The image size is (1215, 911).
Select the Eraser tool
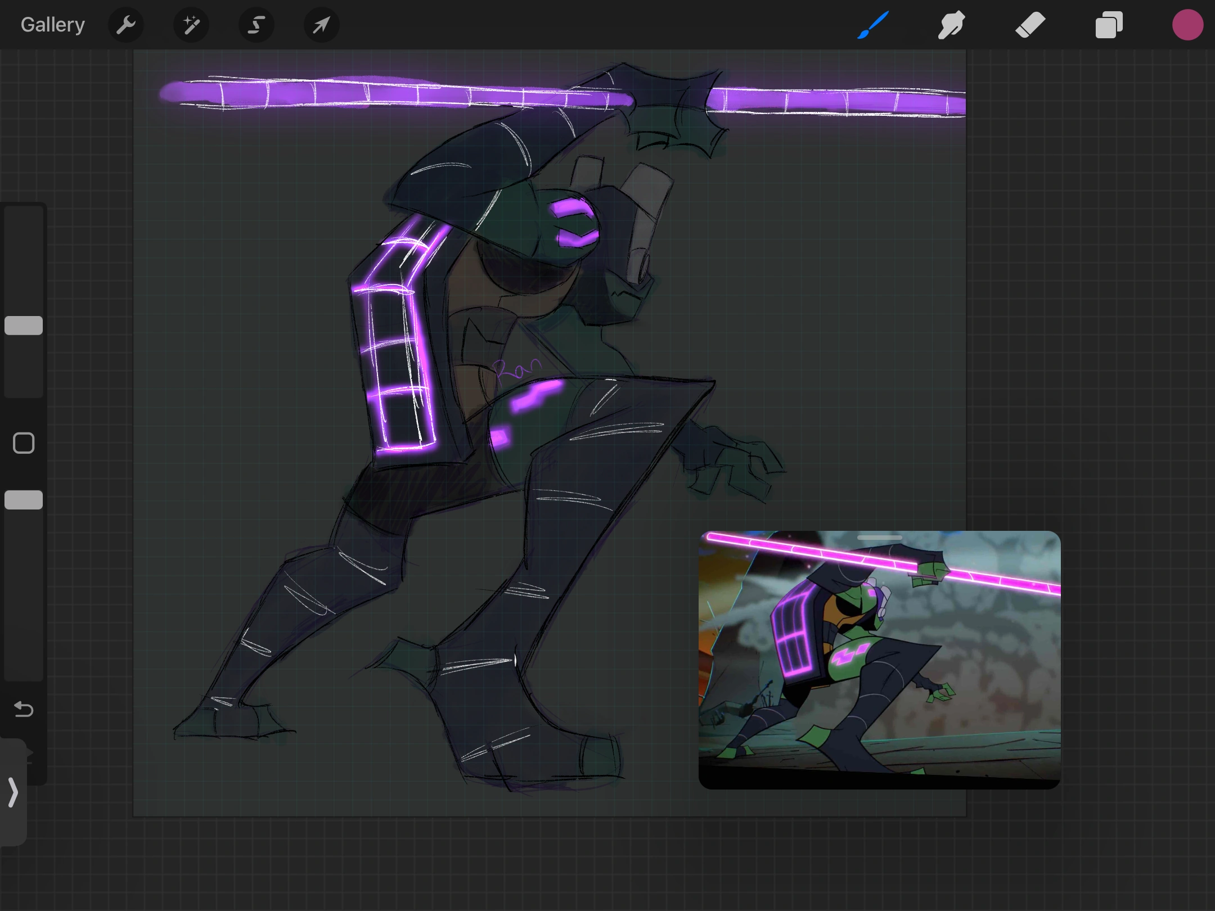pyautogui.click(x=1030, y=25)
